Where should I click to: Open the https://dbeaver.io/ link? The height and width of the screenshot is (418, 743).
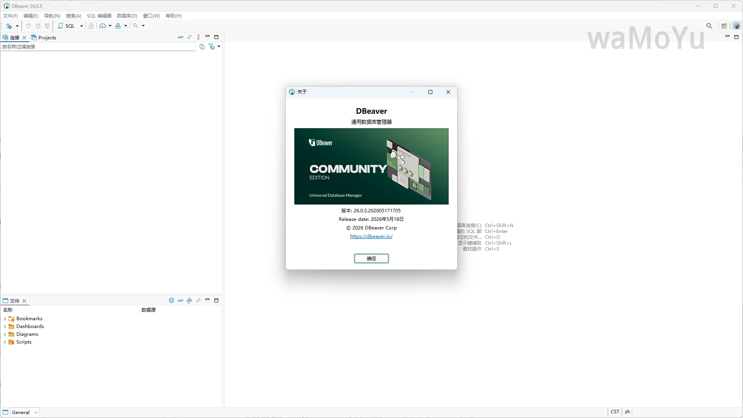pyautogui.click(x=371, y=236)
